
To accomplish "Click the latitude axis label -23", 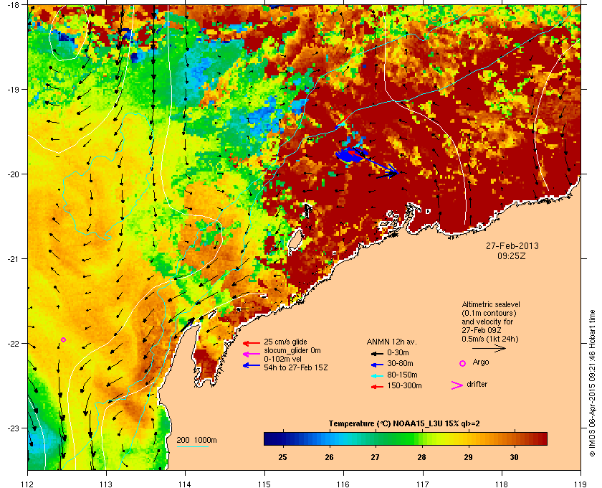I will tap(13, 428).
